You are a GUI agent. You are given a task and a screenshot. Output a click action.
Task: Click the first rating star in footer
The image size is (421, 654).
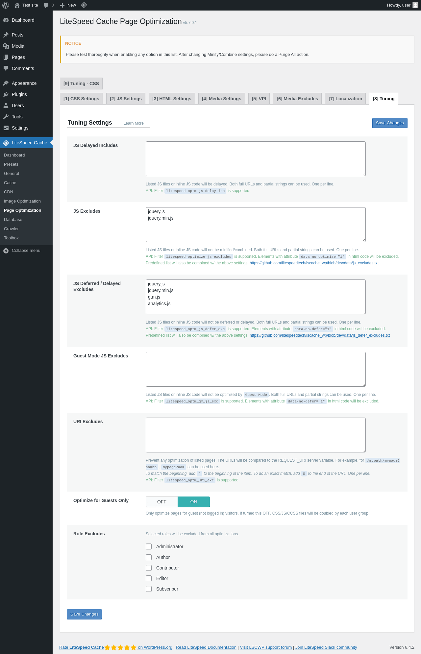tap(107, 647)
